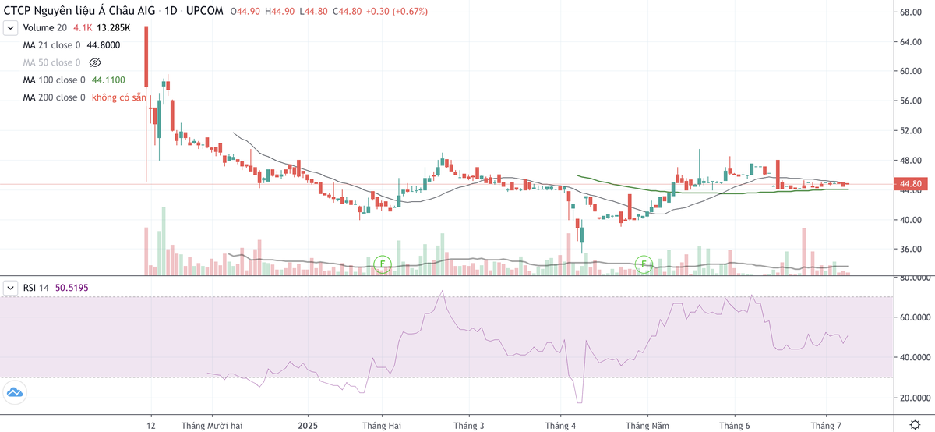Viewport: 935px width, 432px height.
Task: Click the UPCOM exchange label
Action: click(205, 12)
